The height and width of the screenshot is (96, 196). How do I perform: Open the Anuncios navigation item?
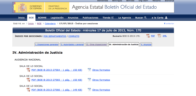coord(73,18)
